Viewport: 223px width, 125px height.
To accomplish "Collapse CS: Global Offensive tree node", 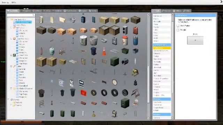I will click(x=11, y=88).
